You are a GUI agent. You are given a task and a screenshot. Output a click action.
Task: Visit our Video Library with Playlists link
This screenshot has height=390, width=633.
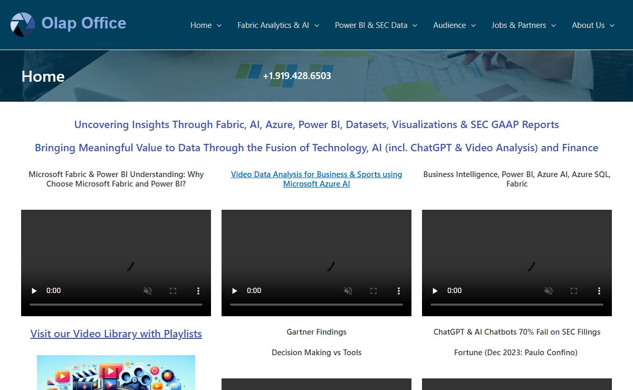coord(116,334)
